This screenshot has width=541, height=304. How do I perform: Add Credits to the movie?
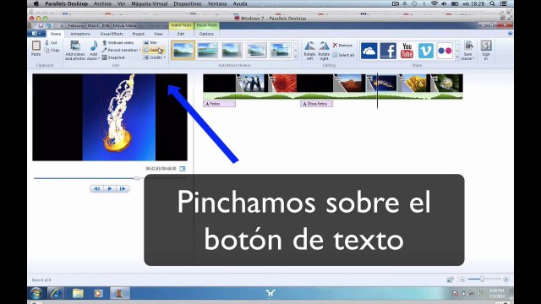coord(154,57)
